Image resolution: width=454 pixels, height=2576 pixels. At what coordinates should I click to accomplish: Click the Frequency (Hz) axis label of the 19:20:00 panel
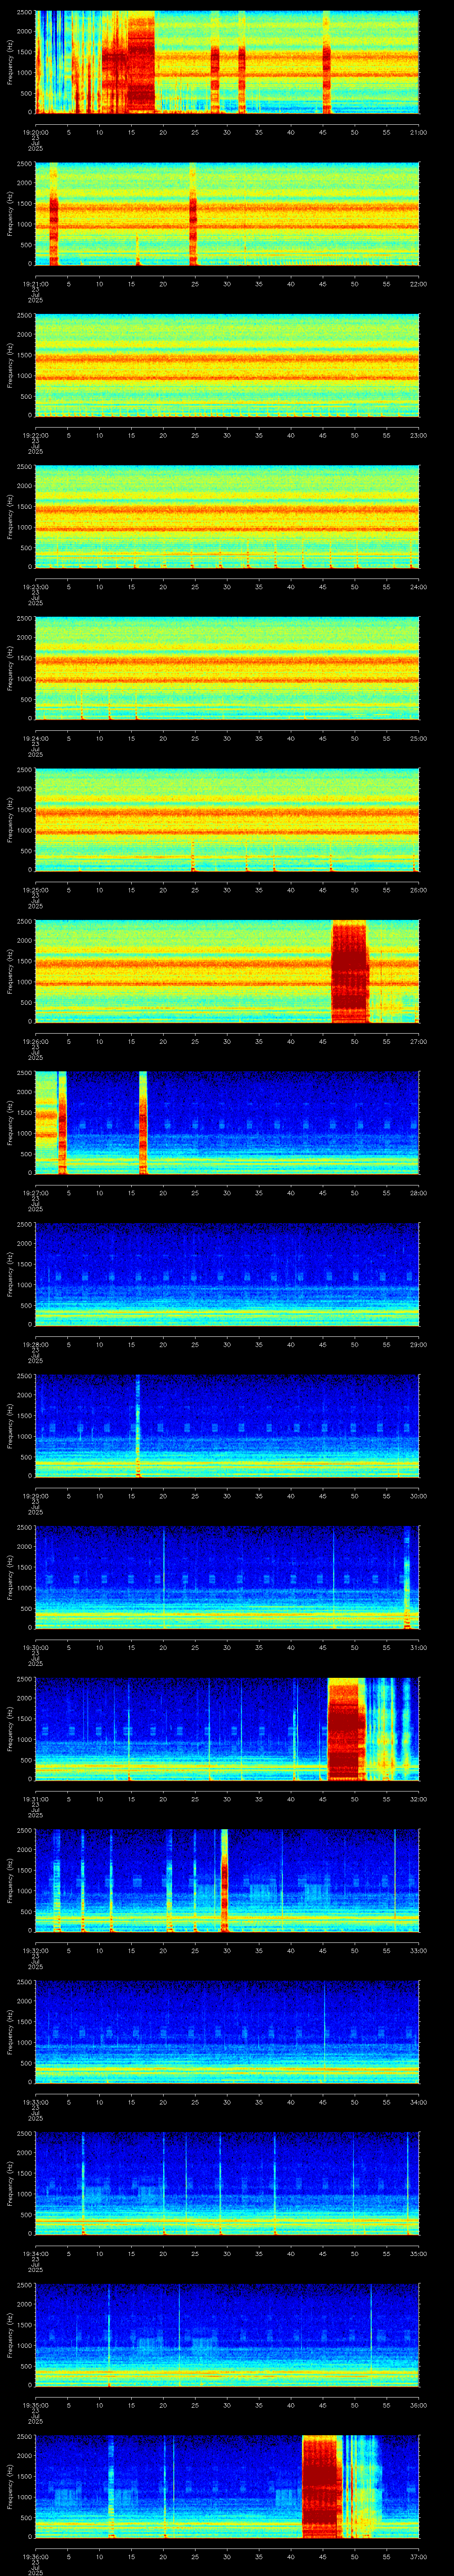10,63
